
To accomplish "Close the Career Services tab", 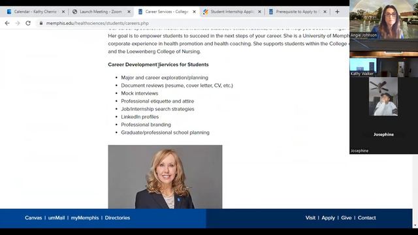I will 195,12.
